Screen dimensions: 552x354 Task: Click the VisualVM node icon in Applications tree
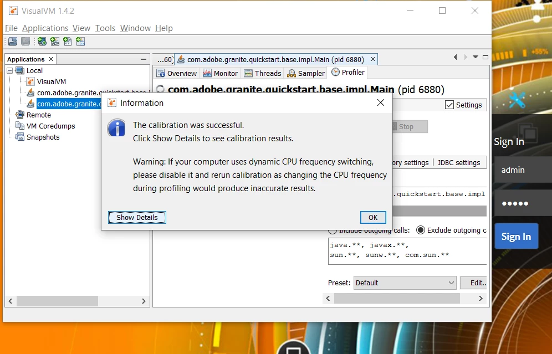click(30, 81)
